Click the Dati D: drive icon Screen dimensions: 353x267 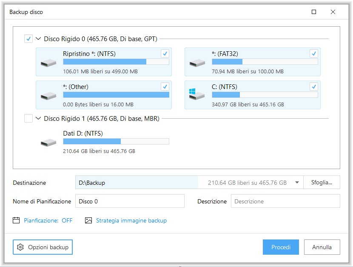pyautogui.click(x=48, y=143)
